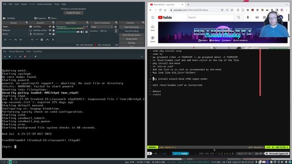Reload the YouTube page in browser
This screenshot has height=164, width=292.
coord(160,10)
